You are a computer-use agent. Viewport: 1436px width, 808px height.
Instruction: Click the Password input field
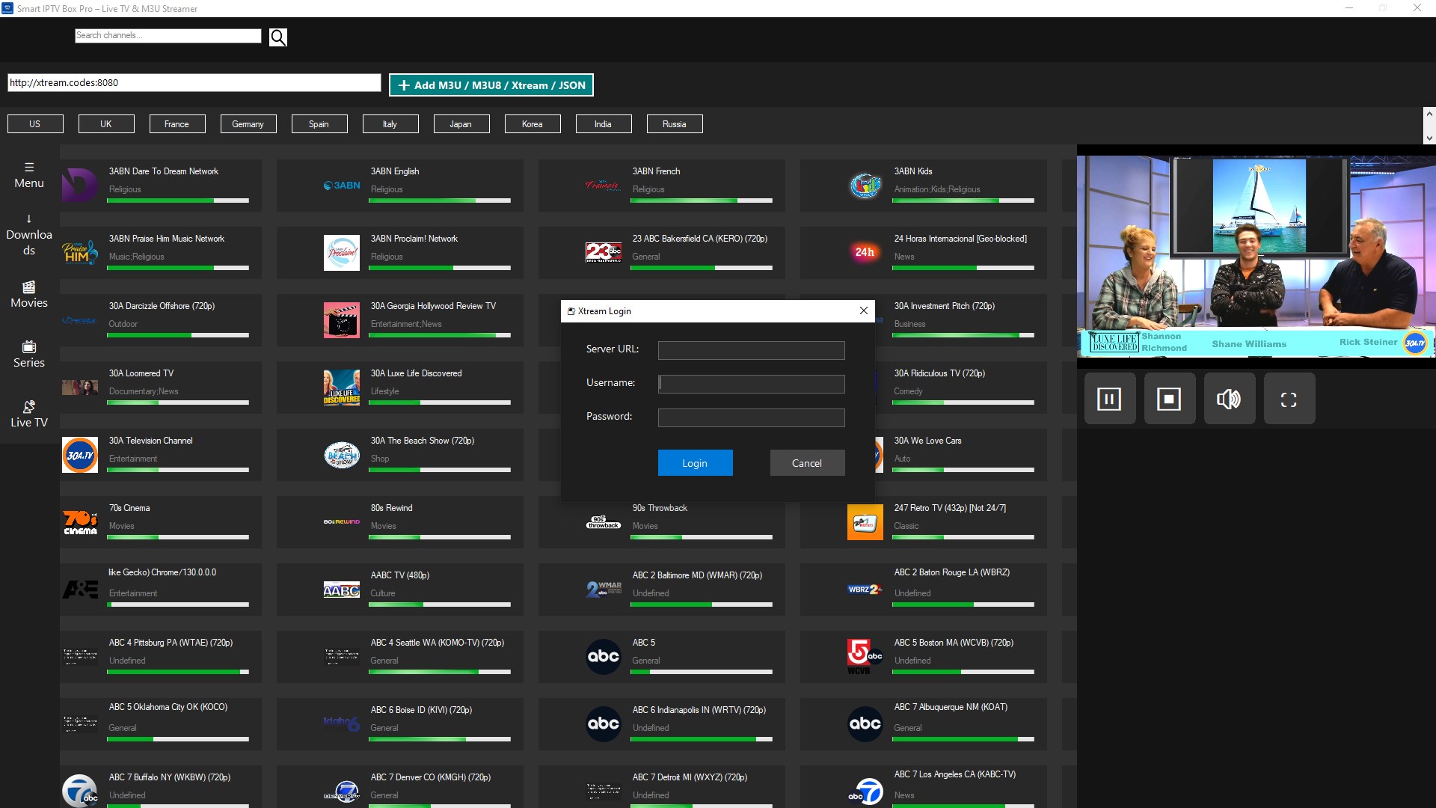pos(751,417)
